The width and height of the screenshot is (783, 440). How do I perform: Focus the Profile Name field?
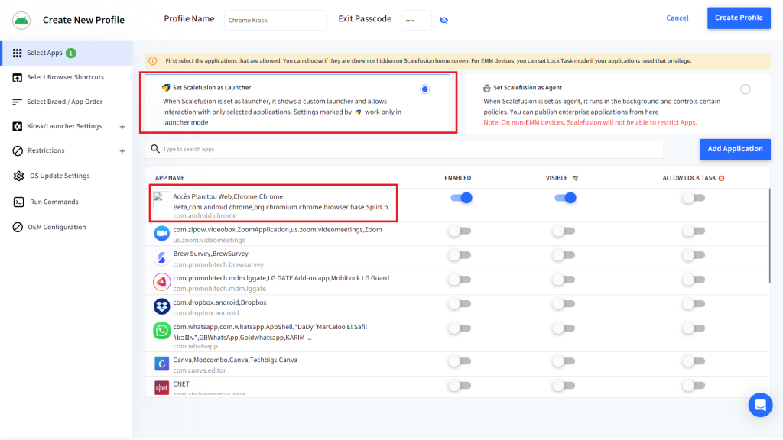point(275,20)
